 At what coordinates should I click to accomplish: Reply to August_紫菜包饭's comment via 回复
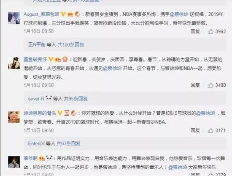(195, 31)
